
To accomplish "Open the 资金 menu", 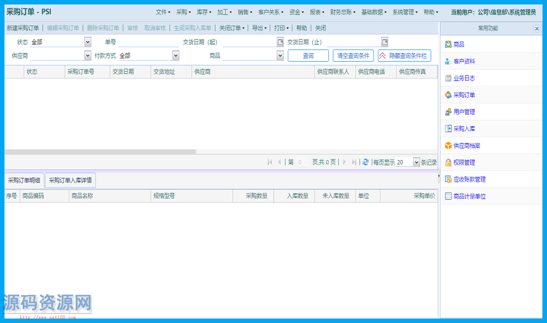I will (x=297, y=12).
